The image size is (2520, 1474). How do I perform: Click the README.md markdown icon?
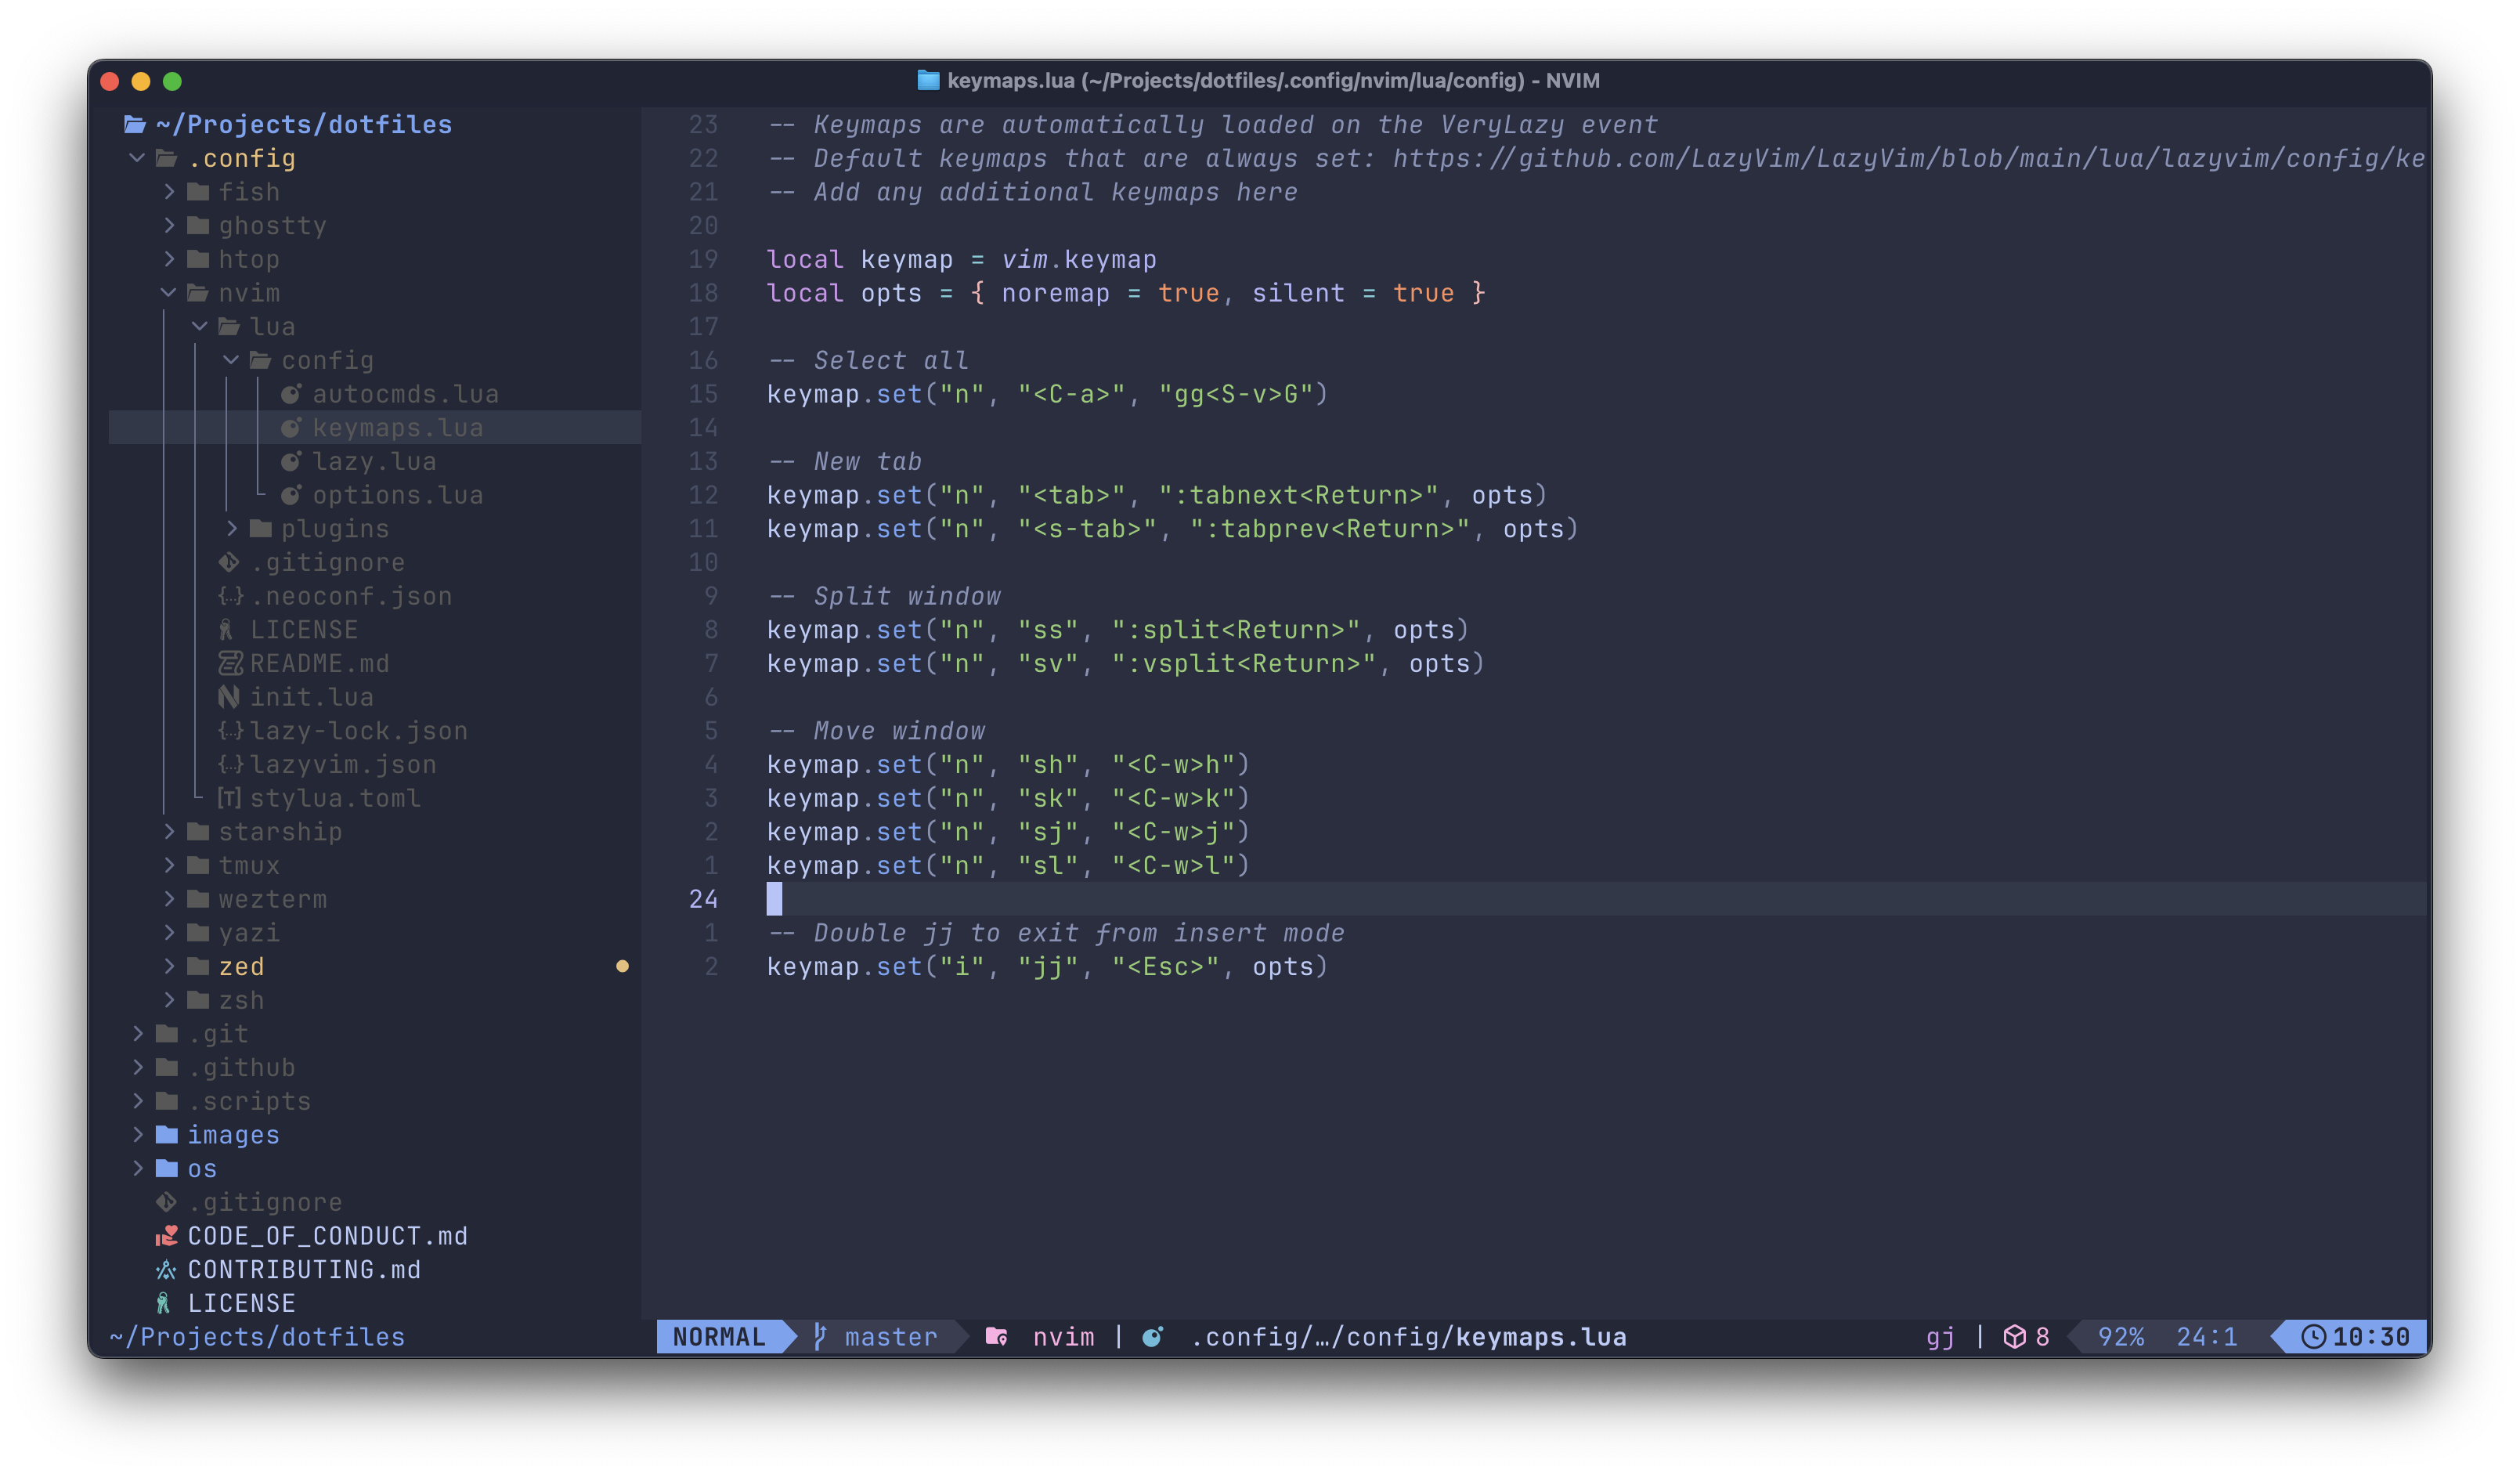[230, 663]
